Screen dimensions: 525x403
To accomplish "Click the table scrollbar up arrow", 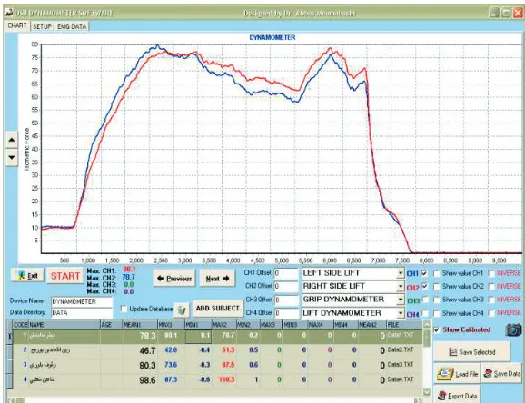I will (x=427, y=324).
